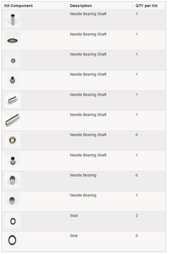Select the gold brass cup component thumbnail

(12, 140)
